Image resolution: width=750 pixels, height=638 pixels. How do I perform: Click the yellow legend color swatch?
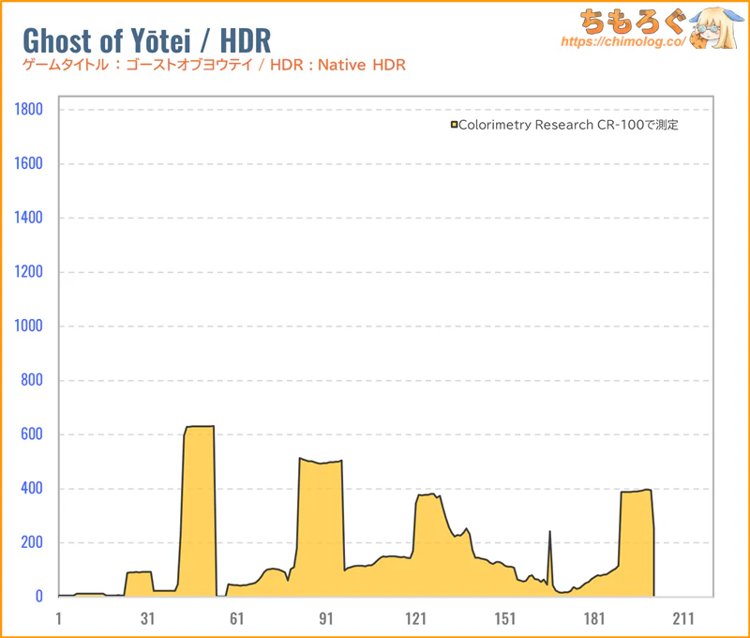pyautogui.click(x=454, y=125)
